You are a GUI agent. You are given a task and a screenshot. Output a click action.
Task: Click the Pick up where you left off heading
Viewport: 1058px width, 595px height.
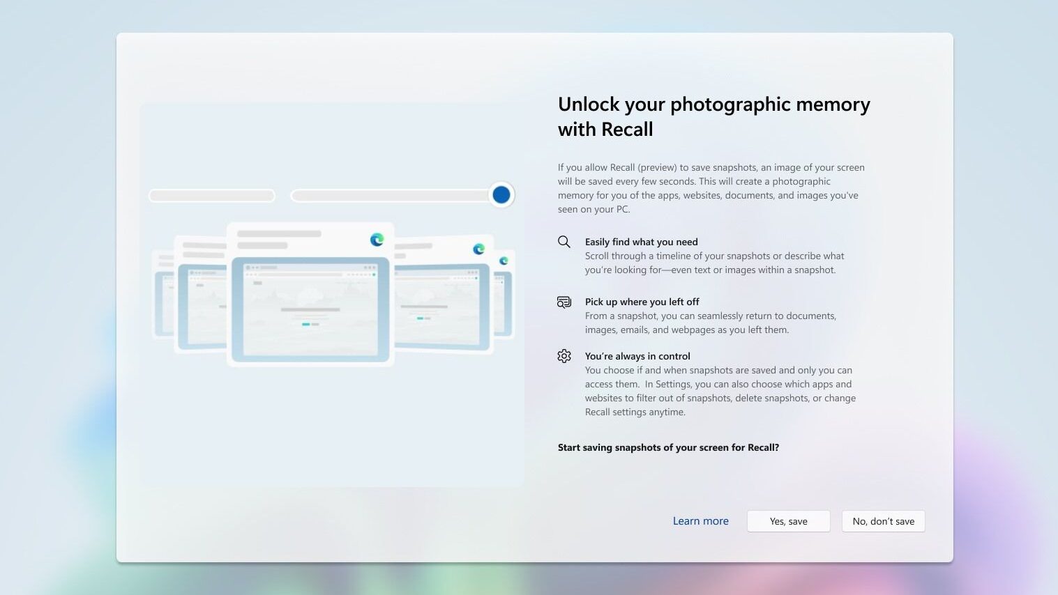[x=642, y=302]
